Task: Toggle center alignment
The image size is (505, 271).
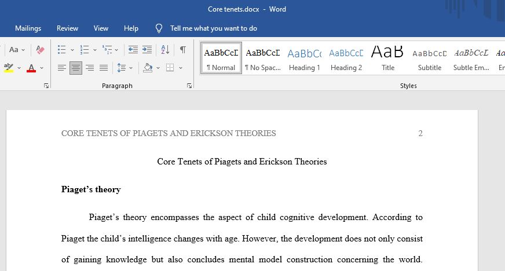Action: click(76, 68)
